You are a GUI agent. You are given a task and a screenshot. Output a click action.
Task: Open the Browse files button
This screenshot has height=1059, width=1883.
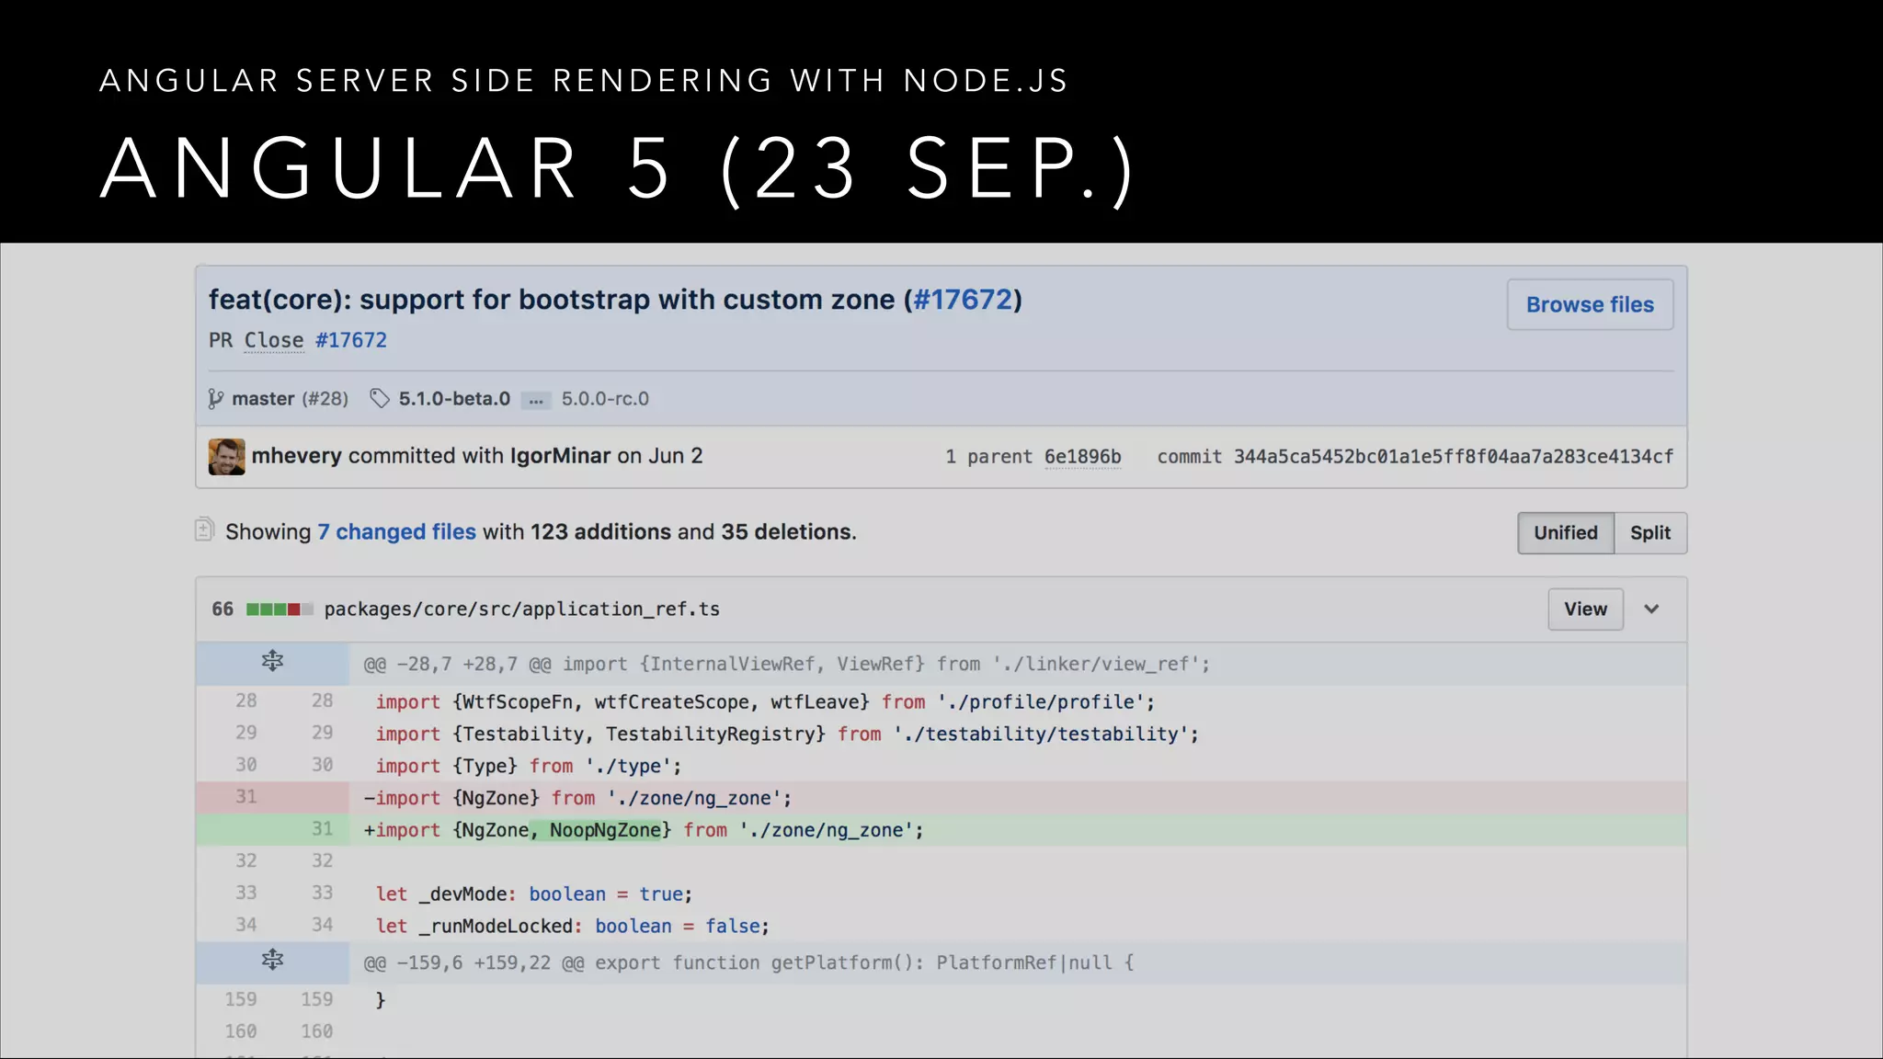click(1590, 304)
